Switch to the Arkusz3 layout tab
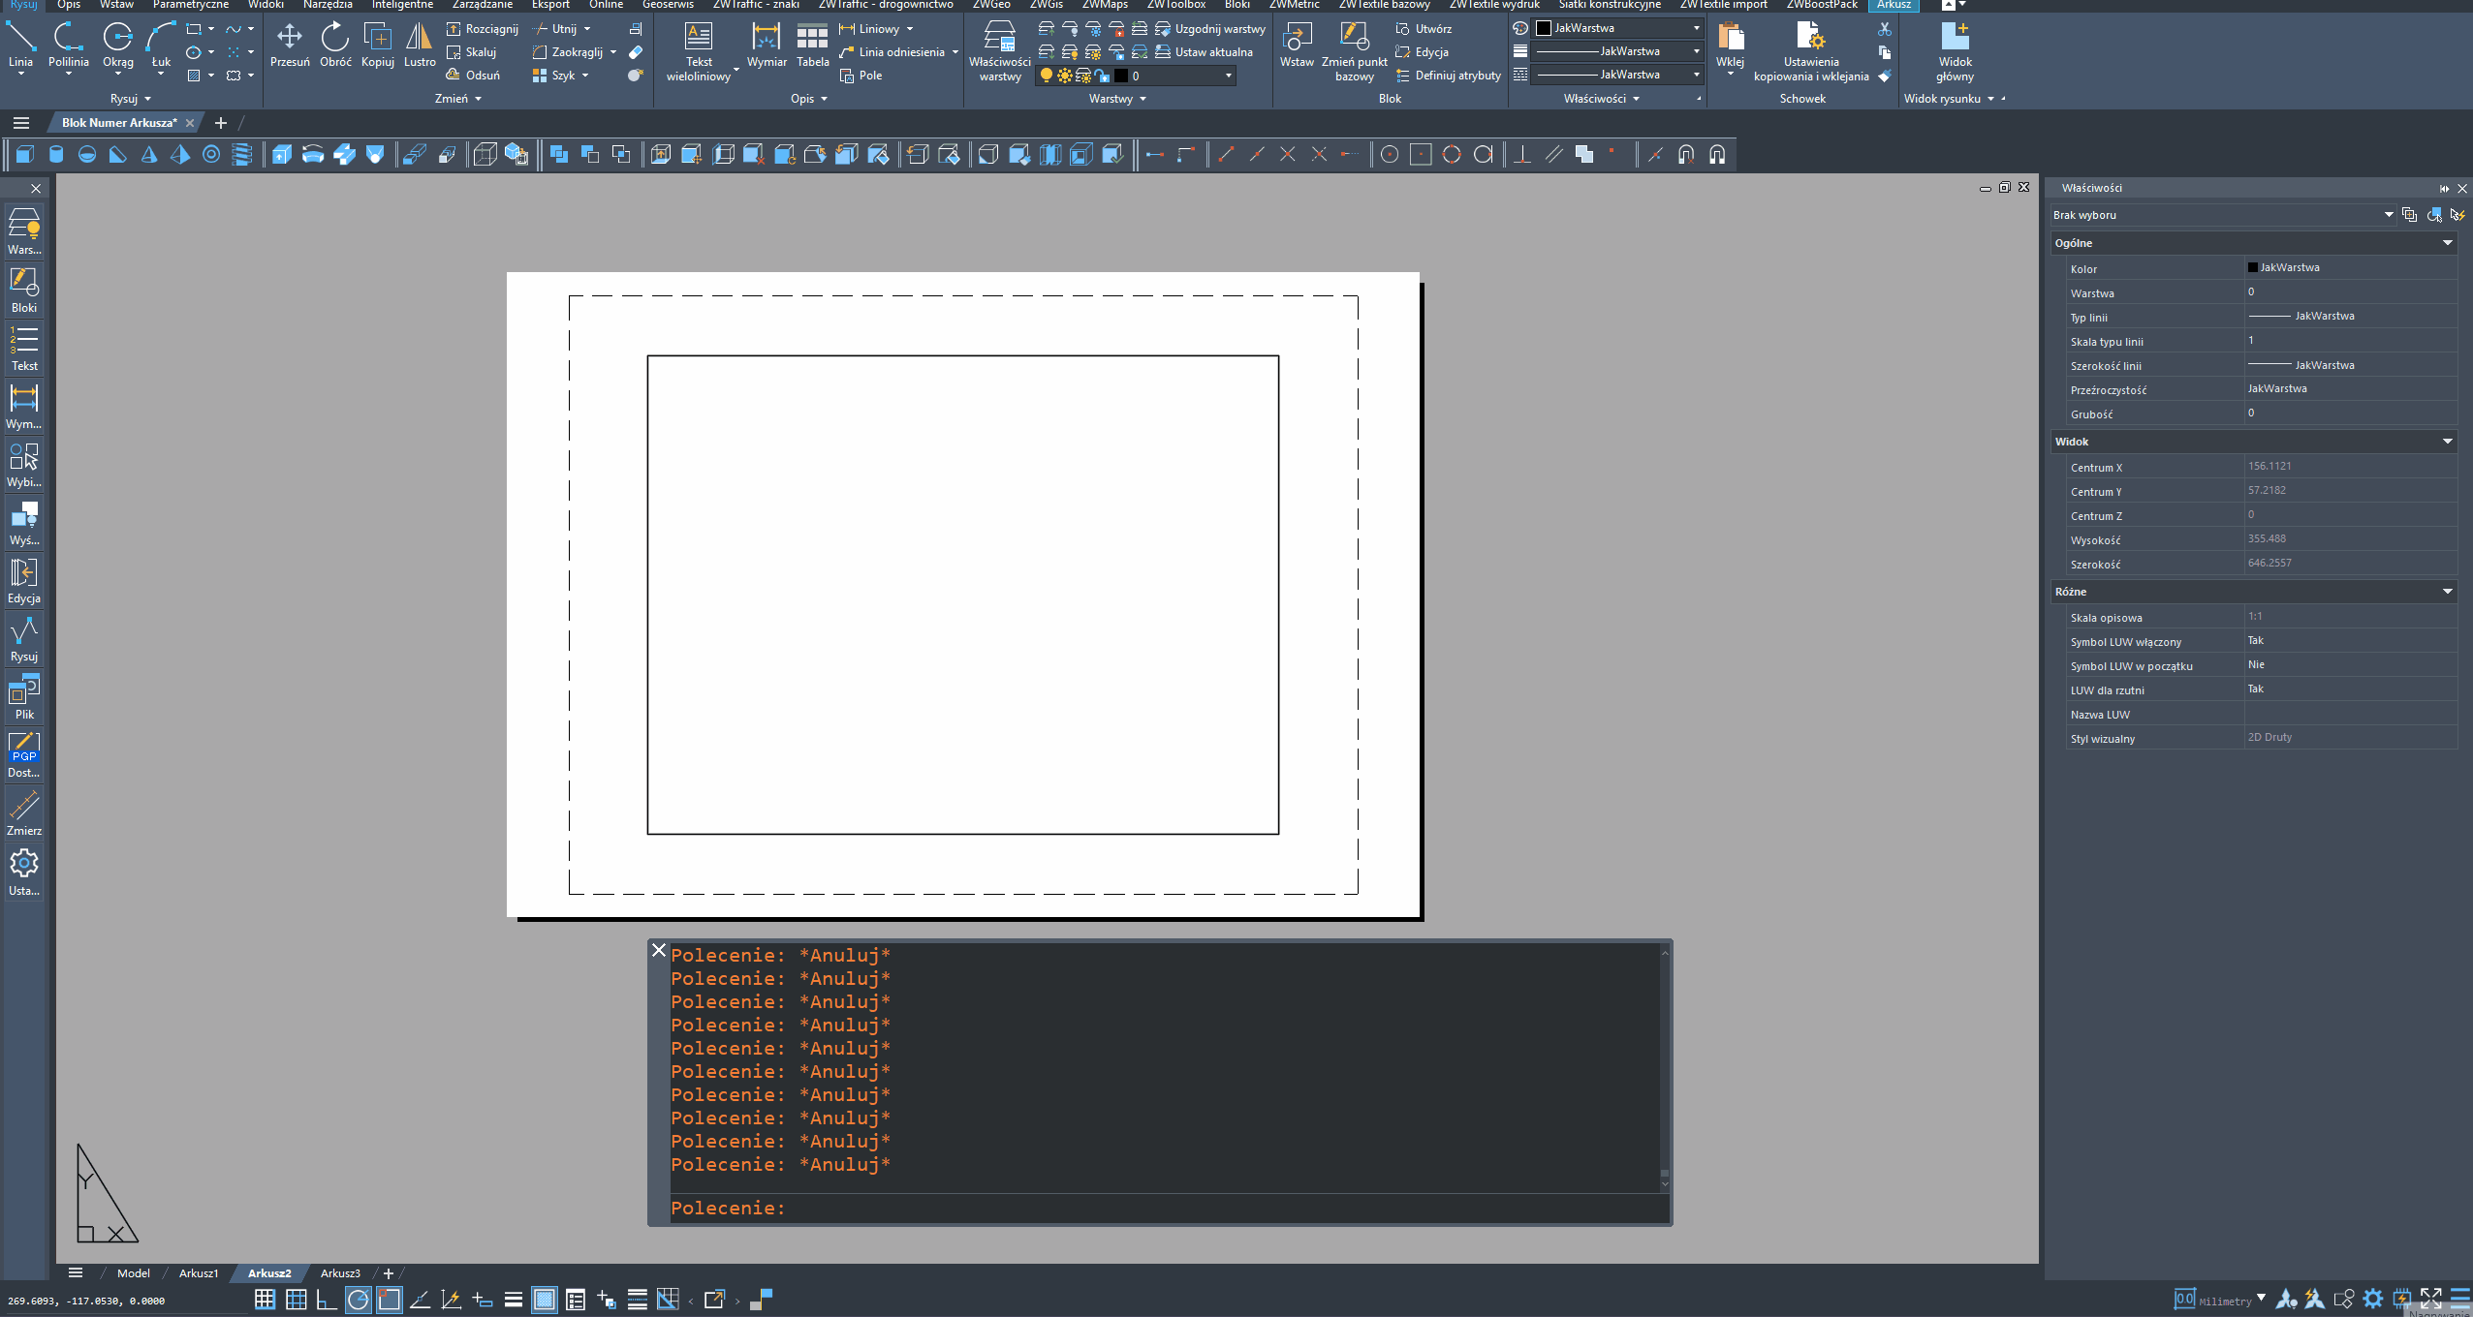 pyautogui.click(x=340, y=1273)
